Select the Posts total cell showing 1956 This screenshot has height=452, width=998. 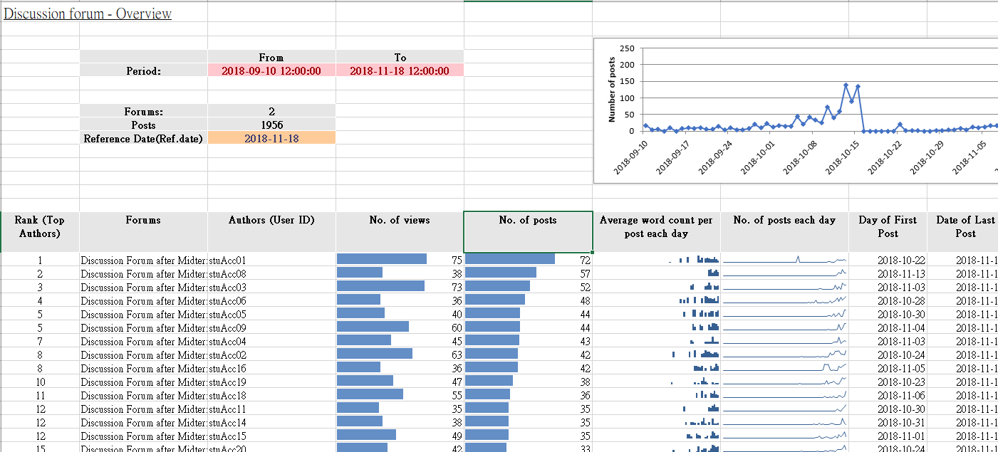(271, 125)
